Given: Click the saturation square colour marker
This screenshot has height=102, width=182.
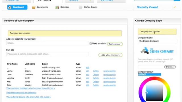Looking at the screenshot, I should (x=146, y=93).
